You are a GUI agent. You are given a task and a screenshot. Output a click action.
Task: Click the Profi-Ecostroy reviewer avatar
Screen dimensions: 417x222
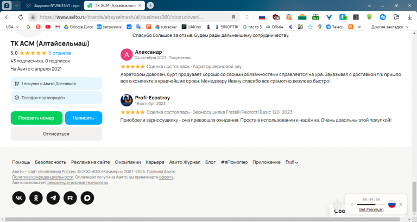127,100
